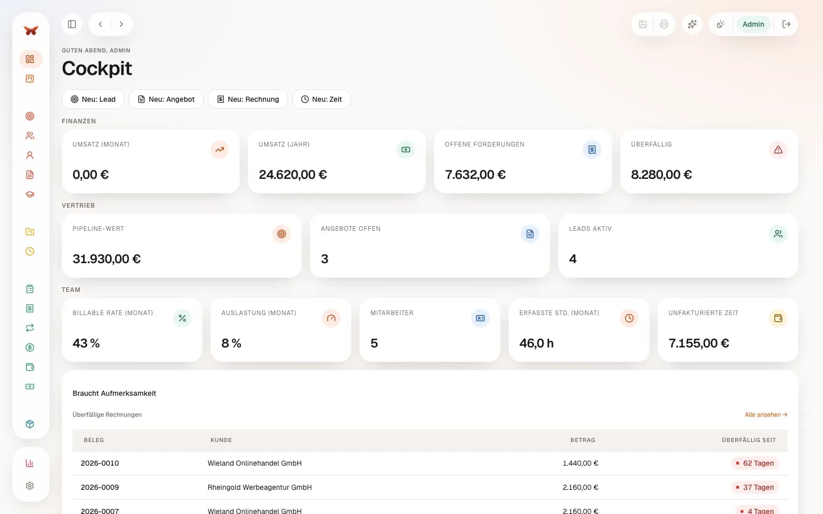Go forward with the right chevron
Screen dimensions: 823x514
pos(121,24)
